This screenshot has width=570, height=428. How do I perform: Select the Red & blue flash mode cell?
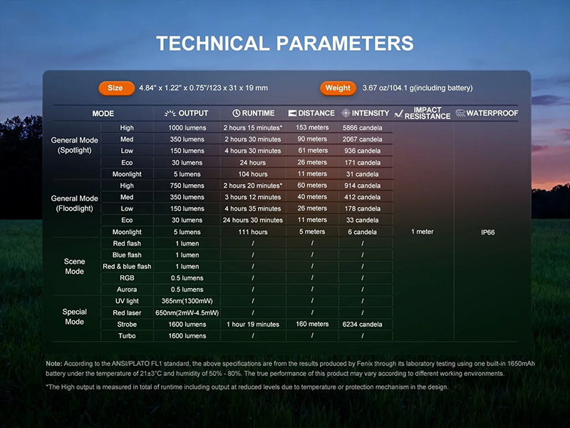[x=127, y=267]
